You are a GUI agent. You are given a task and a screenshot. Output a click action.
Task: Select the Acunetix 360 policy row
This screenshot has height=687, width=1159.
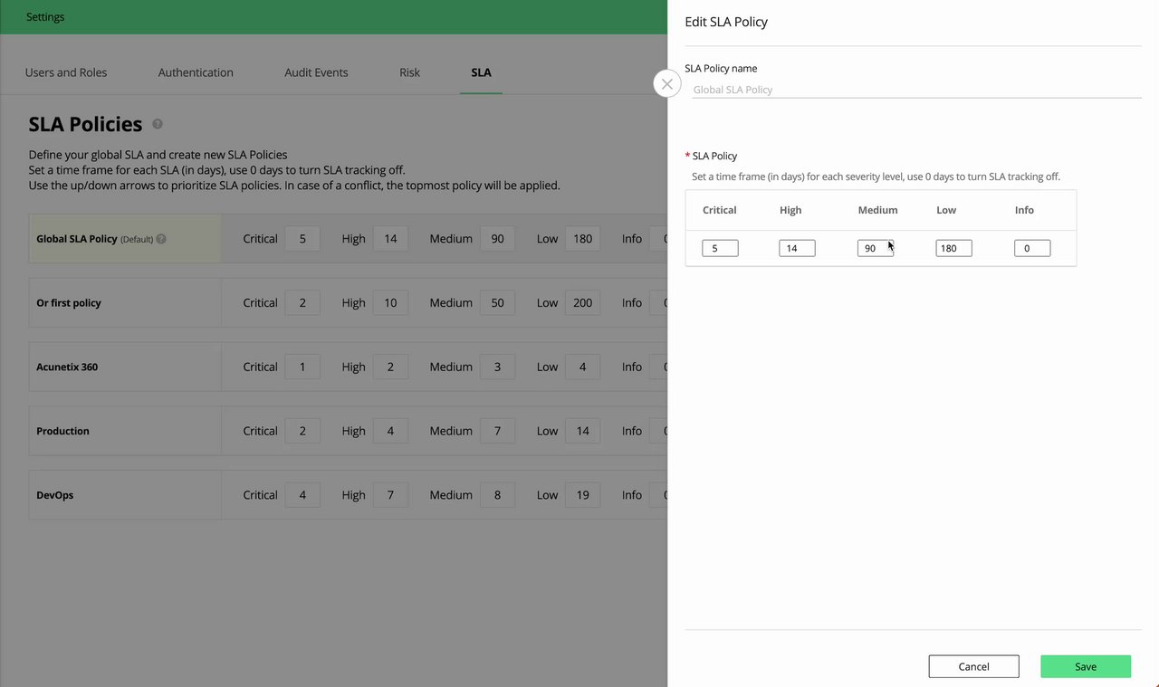pos(67,367)
